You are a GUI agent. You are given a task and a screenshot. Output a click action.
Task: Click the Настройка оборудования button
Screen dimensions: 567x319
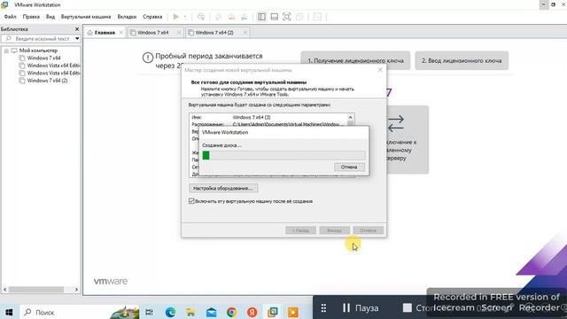(223, 188)
